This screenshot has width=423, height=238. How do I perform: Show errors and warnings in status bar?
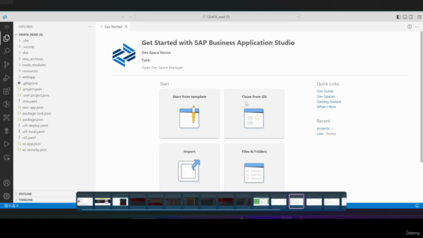point(11,206)
